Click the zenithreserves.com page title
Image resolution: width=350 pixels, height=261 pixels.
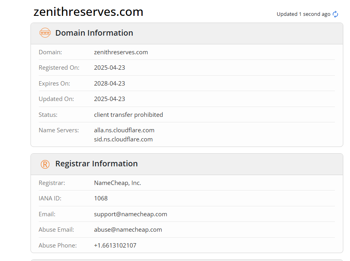[x=88, y=12]
